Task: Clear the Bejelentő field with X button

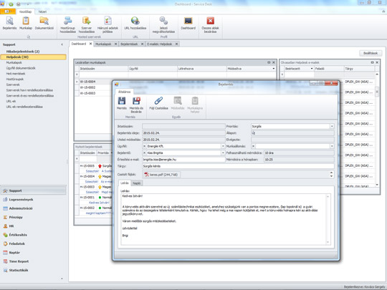Action: (x=144, y=153)
